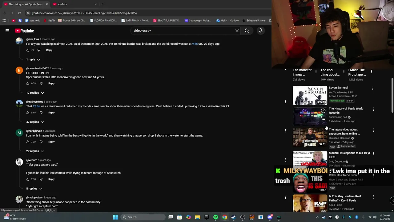Show hidden system tray icons
The image size is (394, 222).
317,217
